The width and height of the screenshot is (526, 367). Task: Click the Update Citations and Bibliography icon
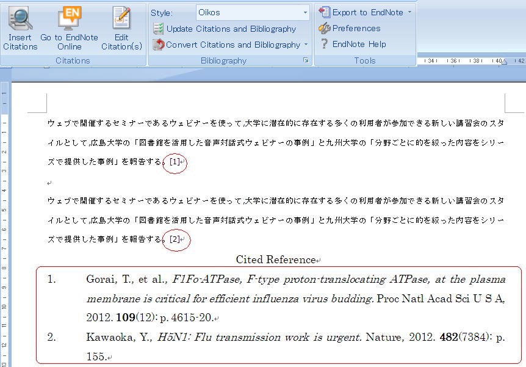coord(158,29)
